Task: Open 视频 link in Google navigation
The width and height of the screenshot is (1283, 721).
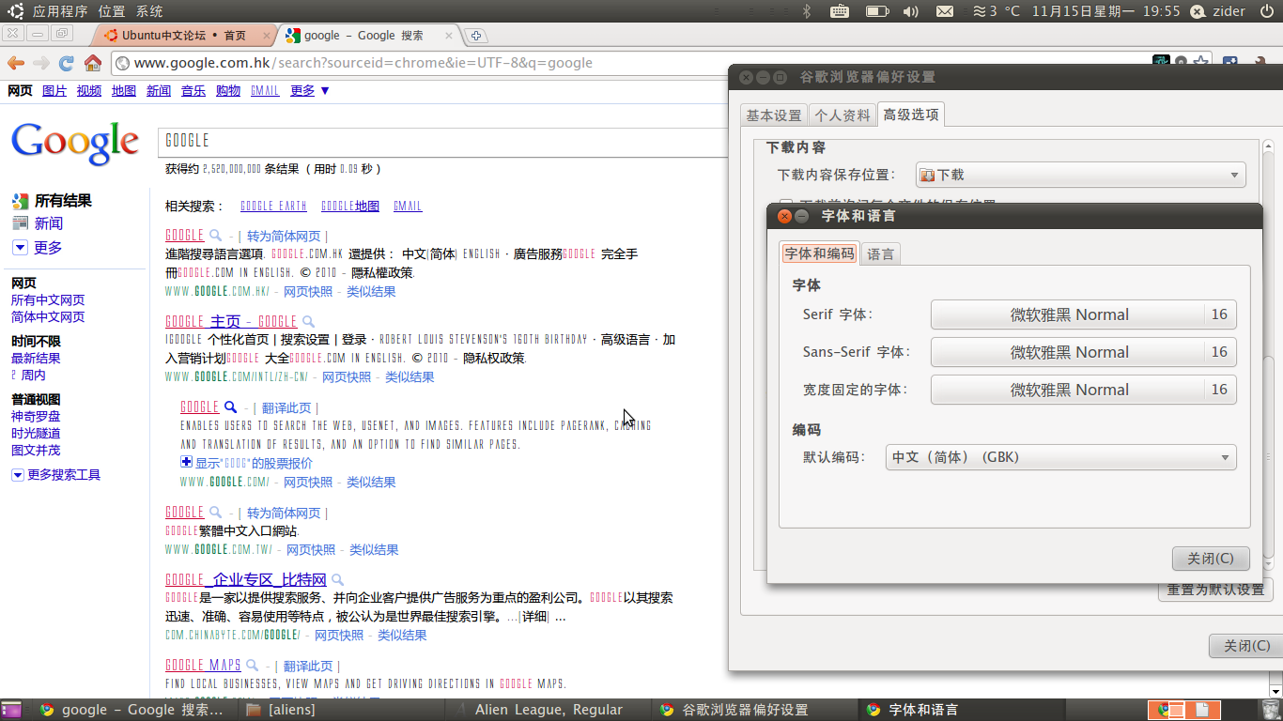Action: [89, 91]
